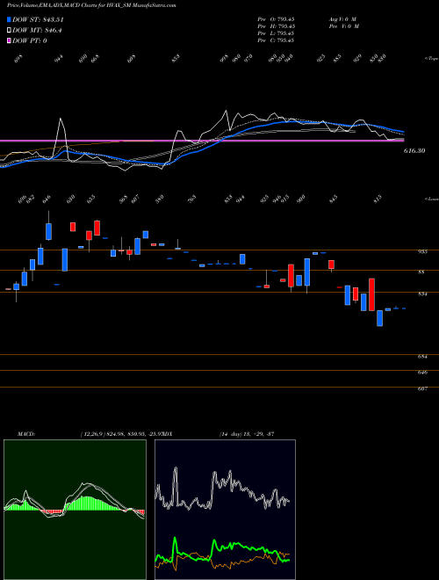Viewport: 439px width, 580px height.
Task: Click the 'Pre V: 0 M' volume text
Action: pos(343,26)
